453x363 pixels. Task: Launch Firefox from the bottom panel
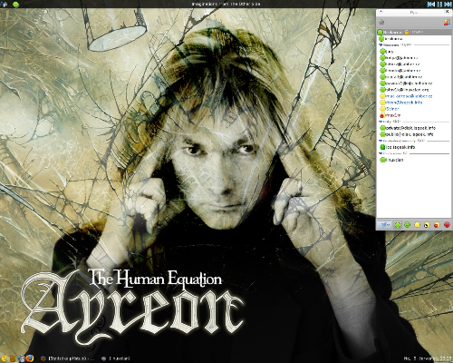[x=30, y=358]
